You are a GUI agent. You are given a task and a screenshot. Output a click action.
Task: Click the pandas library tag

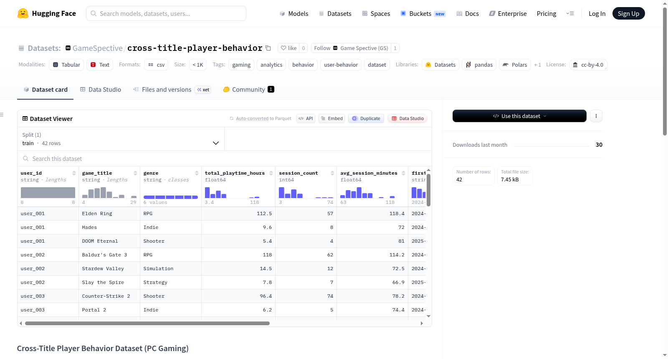479,65
